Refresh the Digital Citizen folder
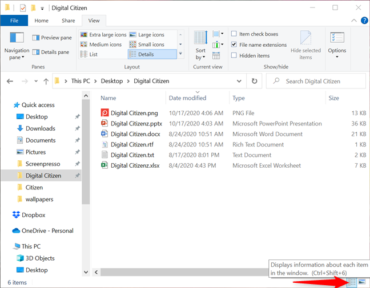Image resolution: width=370 pixels, height=288 pixels. tap(254, 81)
